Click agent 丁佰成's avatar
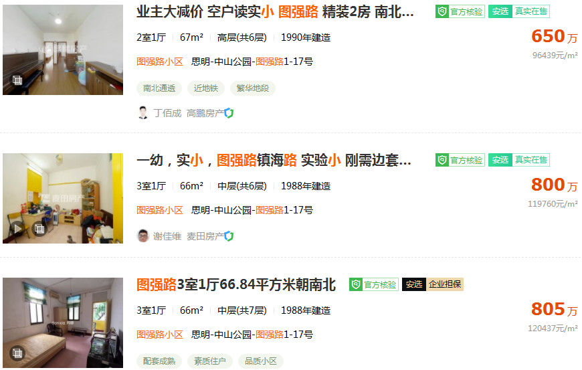 143,113
